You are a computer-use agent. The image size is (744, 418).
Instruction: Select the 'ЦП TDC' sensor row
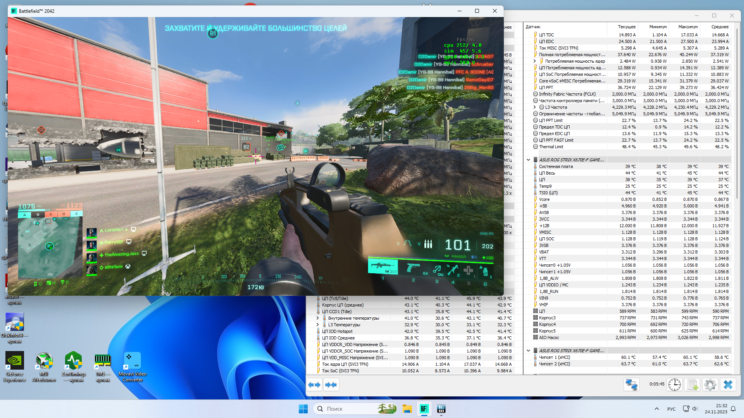point(628,35)
